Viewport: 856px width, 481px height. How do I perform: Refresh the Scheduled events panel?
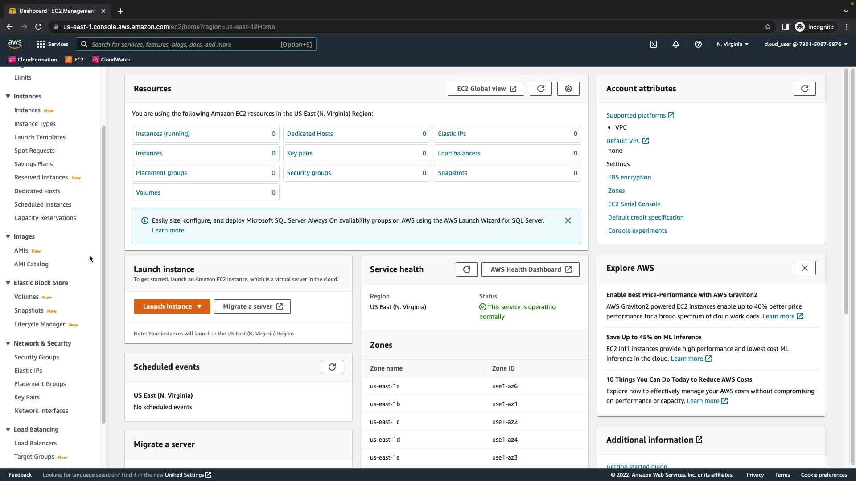(332, 367)
